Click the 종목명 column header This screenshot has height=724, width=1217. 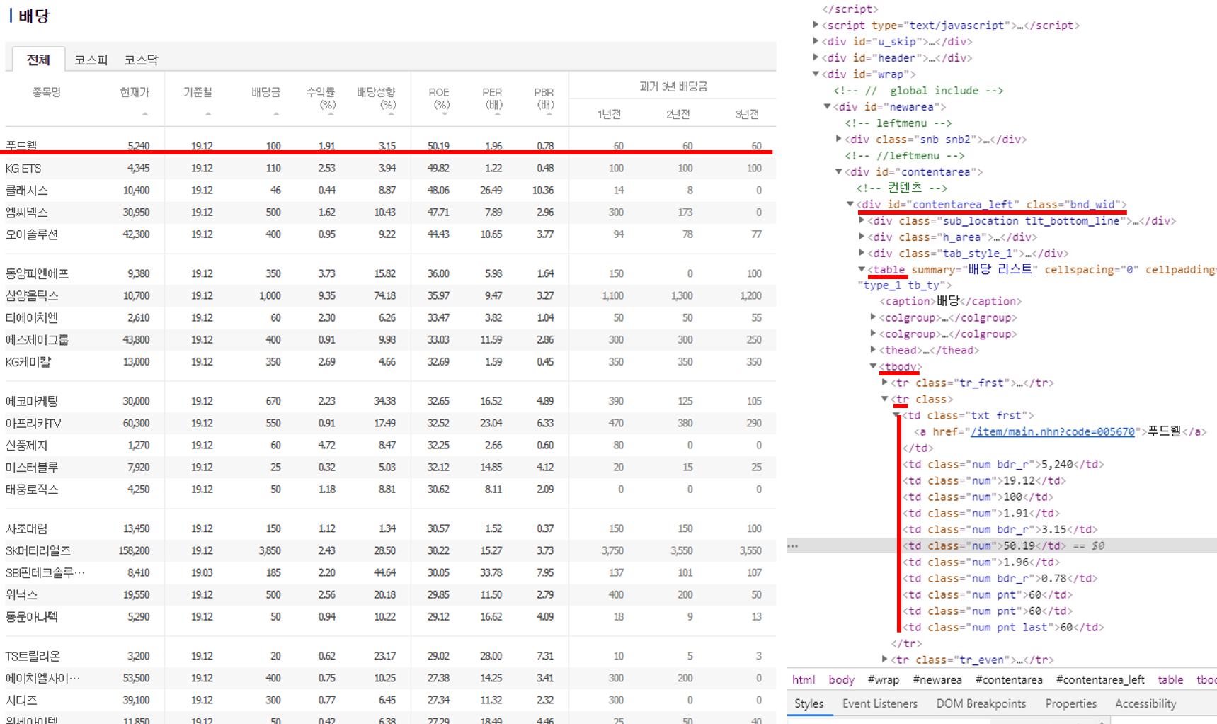(x=46, y=92)
